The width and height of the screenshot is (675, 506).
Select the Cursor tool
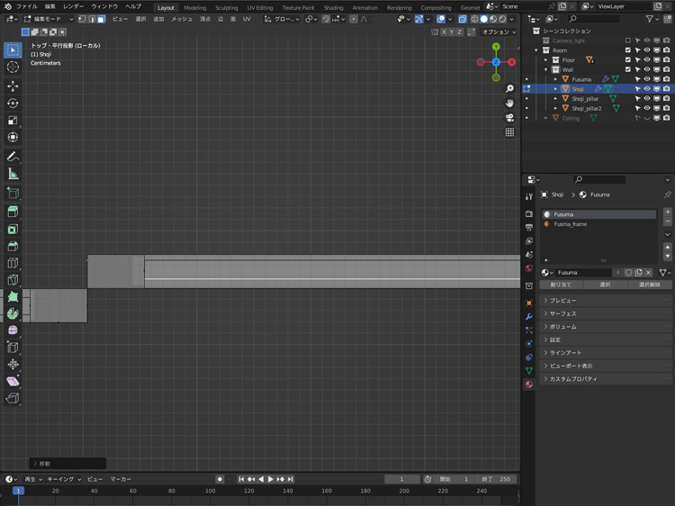13,68
